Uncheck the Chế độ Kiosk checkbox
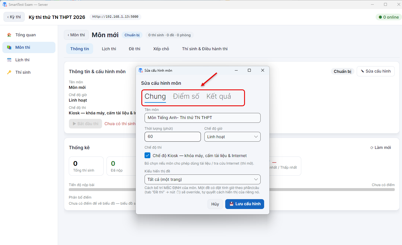Screen dimensions: 402x245 pos(147,156)
